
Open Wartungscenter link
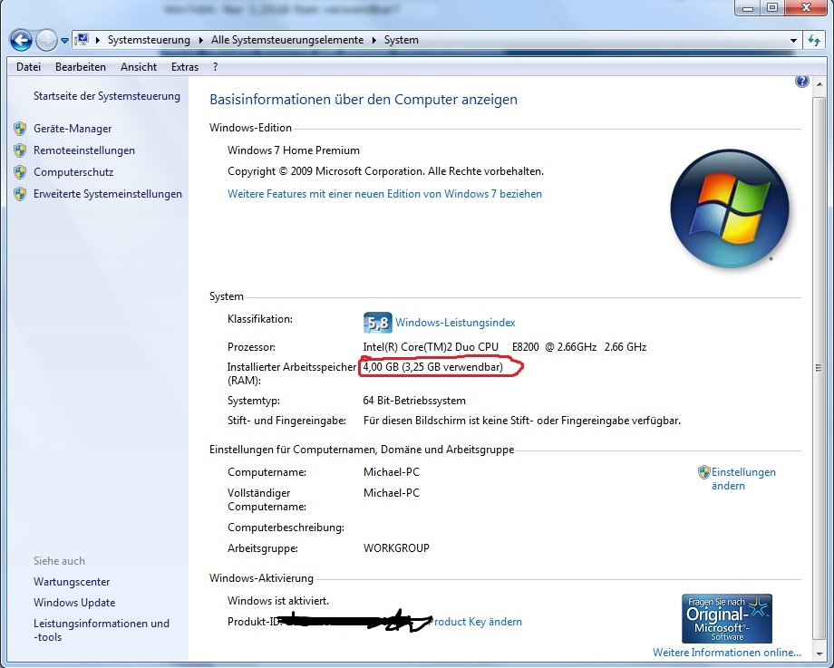coord(72,582)
